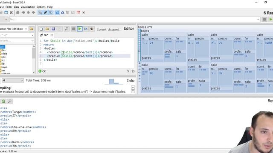Select the etc folder
Screen dimensions: 273x153
[3, 57]
